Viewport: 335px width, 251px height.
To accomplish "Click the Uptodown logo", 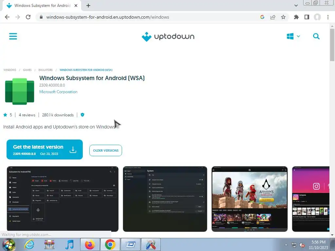I will click(x=168, y=37).
